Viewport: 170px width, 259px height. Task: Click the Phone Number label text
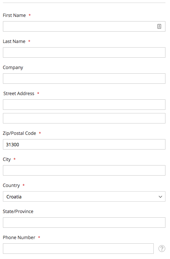19,237
